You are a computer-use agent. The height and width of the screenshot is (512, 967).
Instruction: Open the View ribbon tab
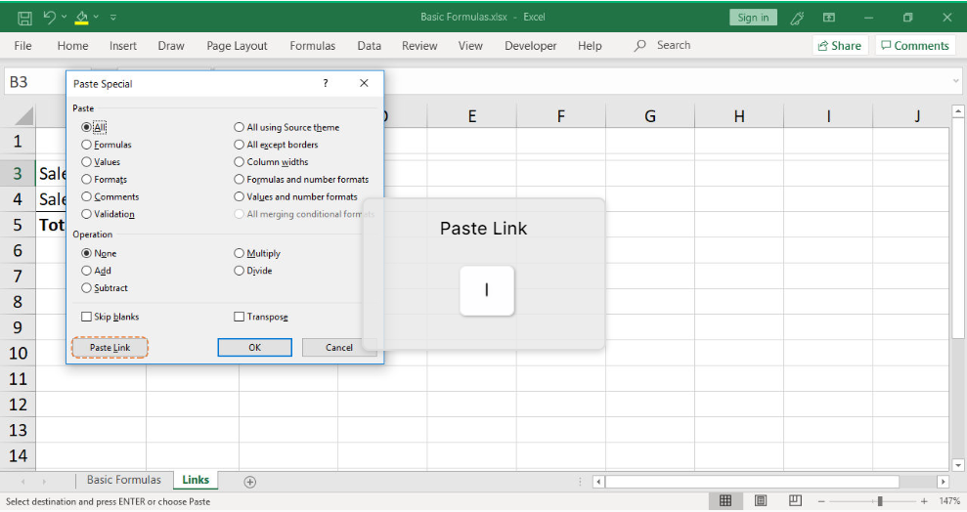470,46
